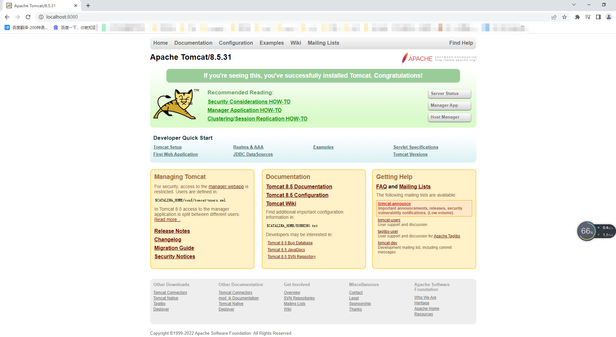Open a new browser tab
This screenshot has height=337, width=616.
(x=88, y=6)
